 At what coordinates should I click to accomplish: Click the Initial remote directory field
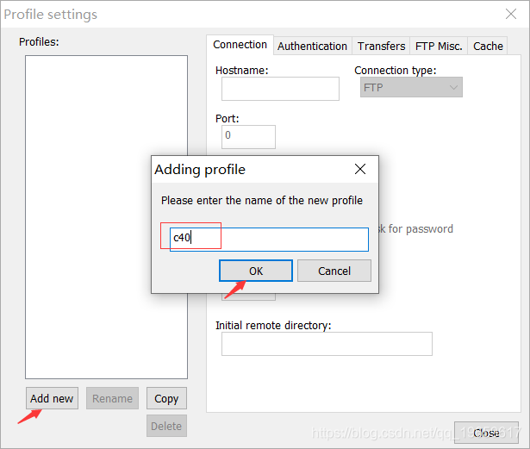[x=327, y=344]
